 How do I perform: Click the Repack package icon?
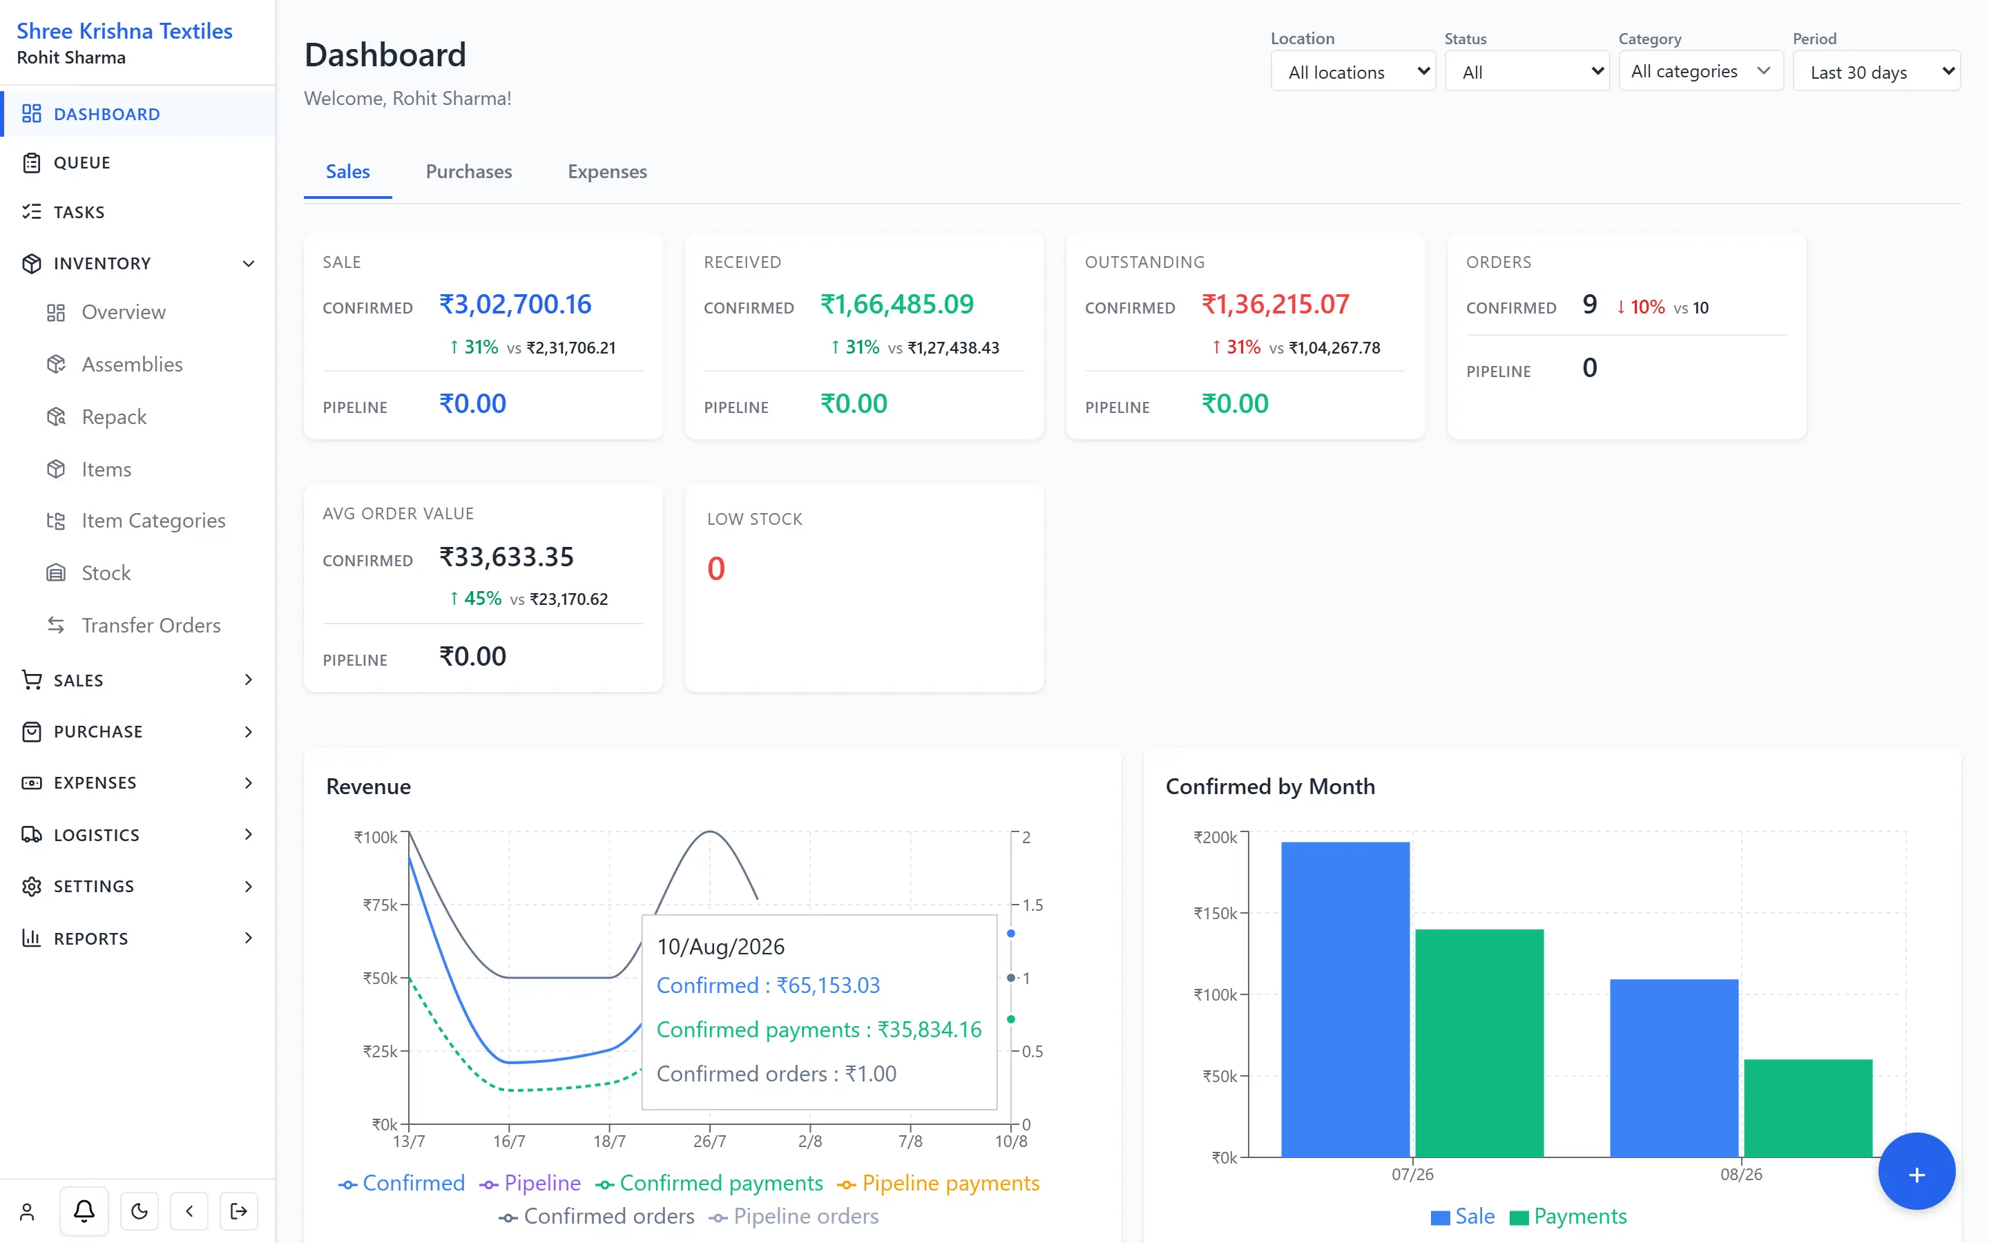(56, 417)
